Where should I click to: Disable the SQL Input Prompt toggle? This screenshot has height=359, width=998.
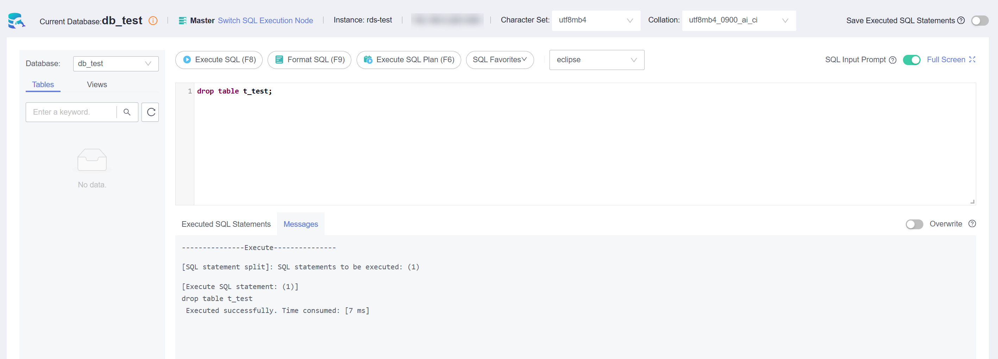coord(911,60)
